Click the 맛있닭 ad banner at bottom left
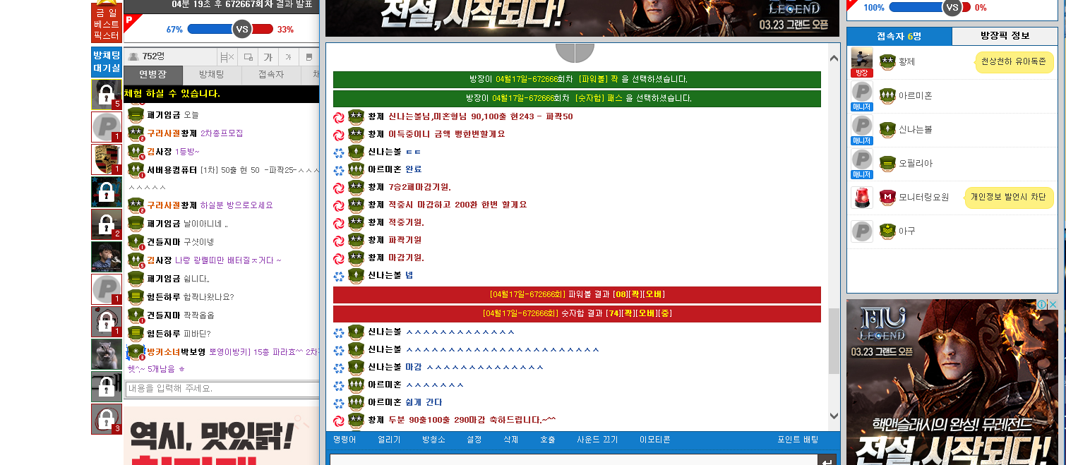 222,435
